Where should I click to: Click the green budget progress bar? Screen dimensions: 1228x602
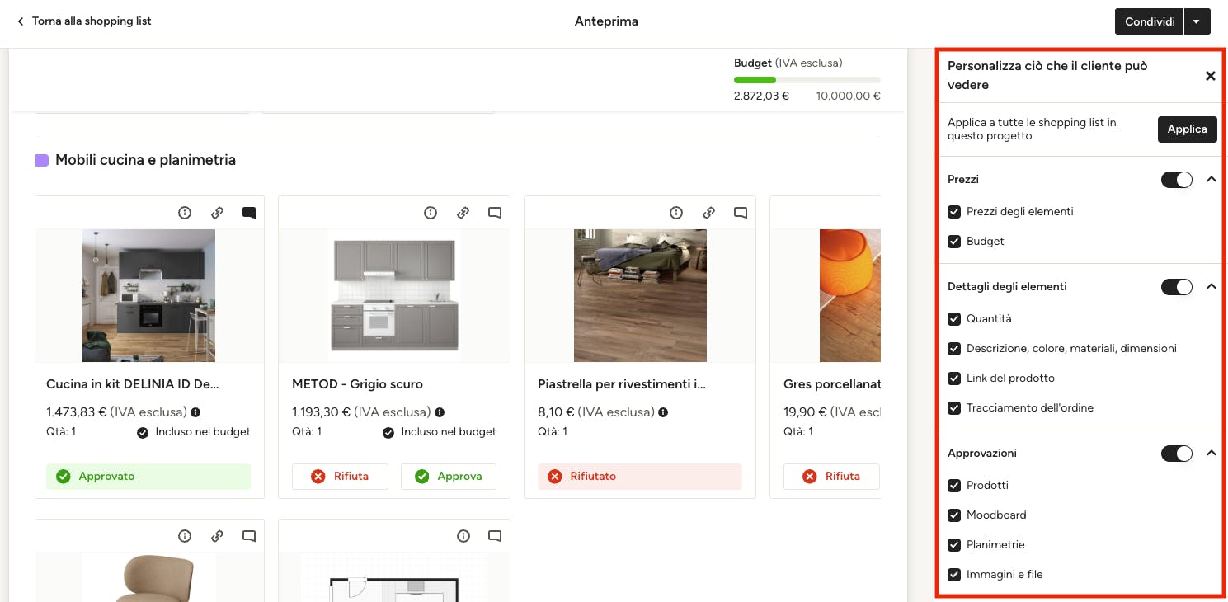755,80
